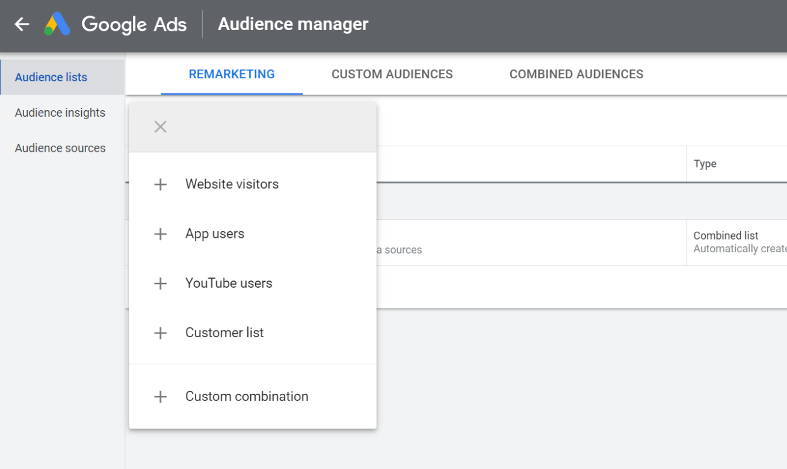
Task: Open the Custom Audiences tab
Action: tap(392, 74)
